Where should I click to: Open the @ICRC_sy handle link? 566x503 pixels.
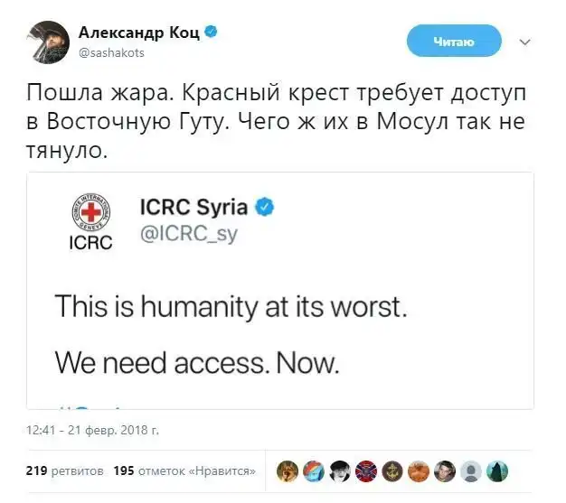click(189, 234)
